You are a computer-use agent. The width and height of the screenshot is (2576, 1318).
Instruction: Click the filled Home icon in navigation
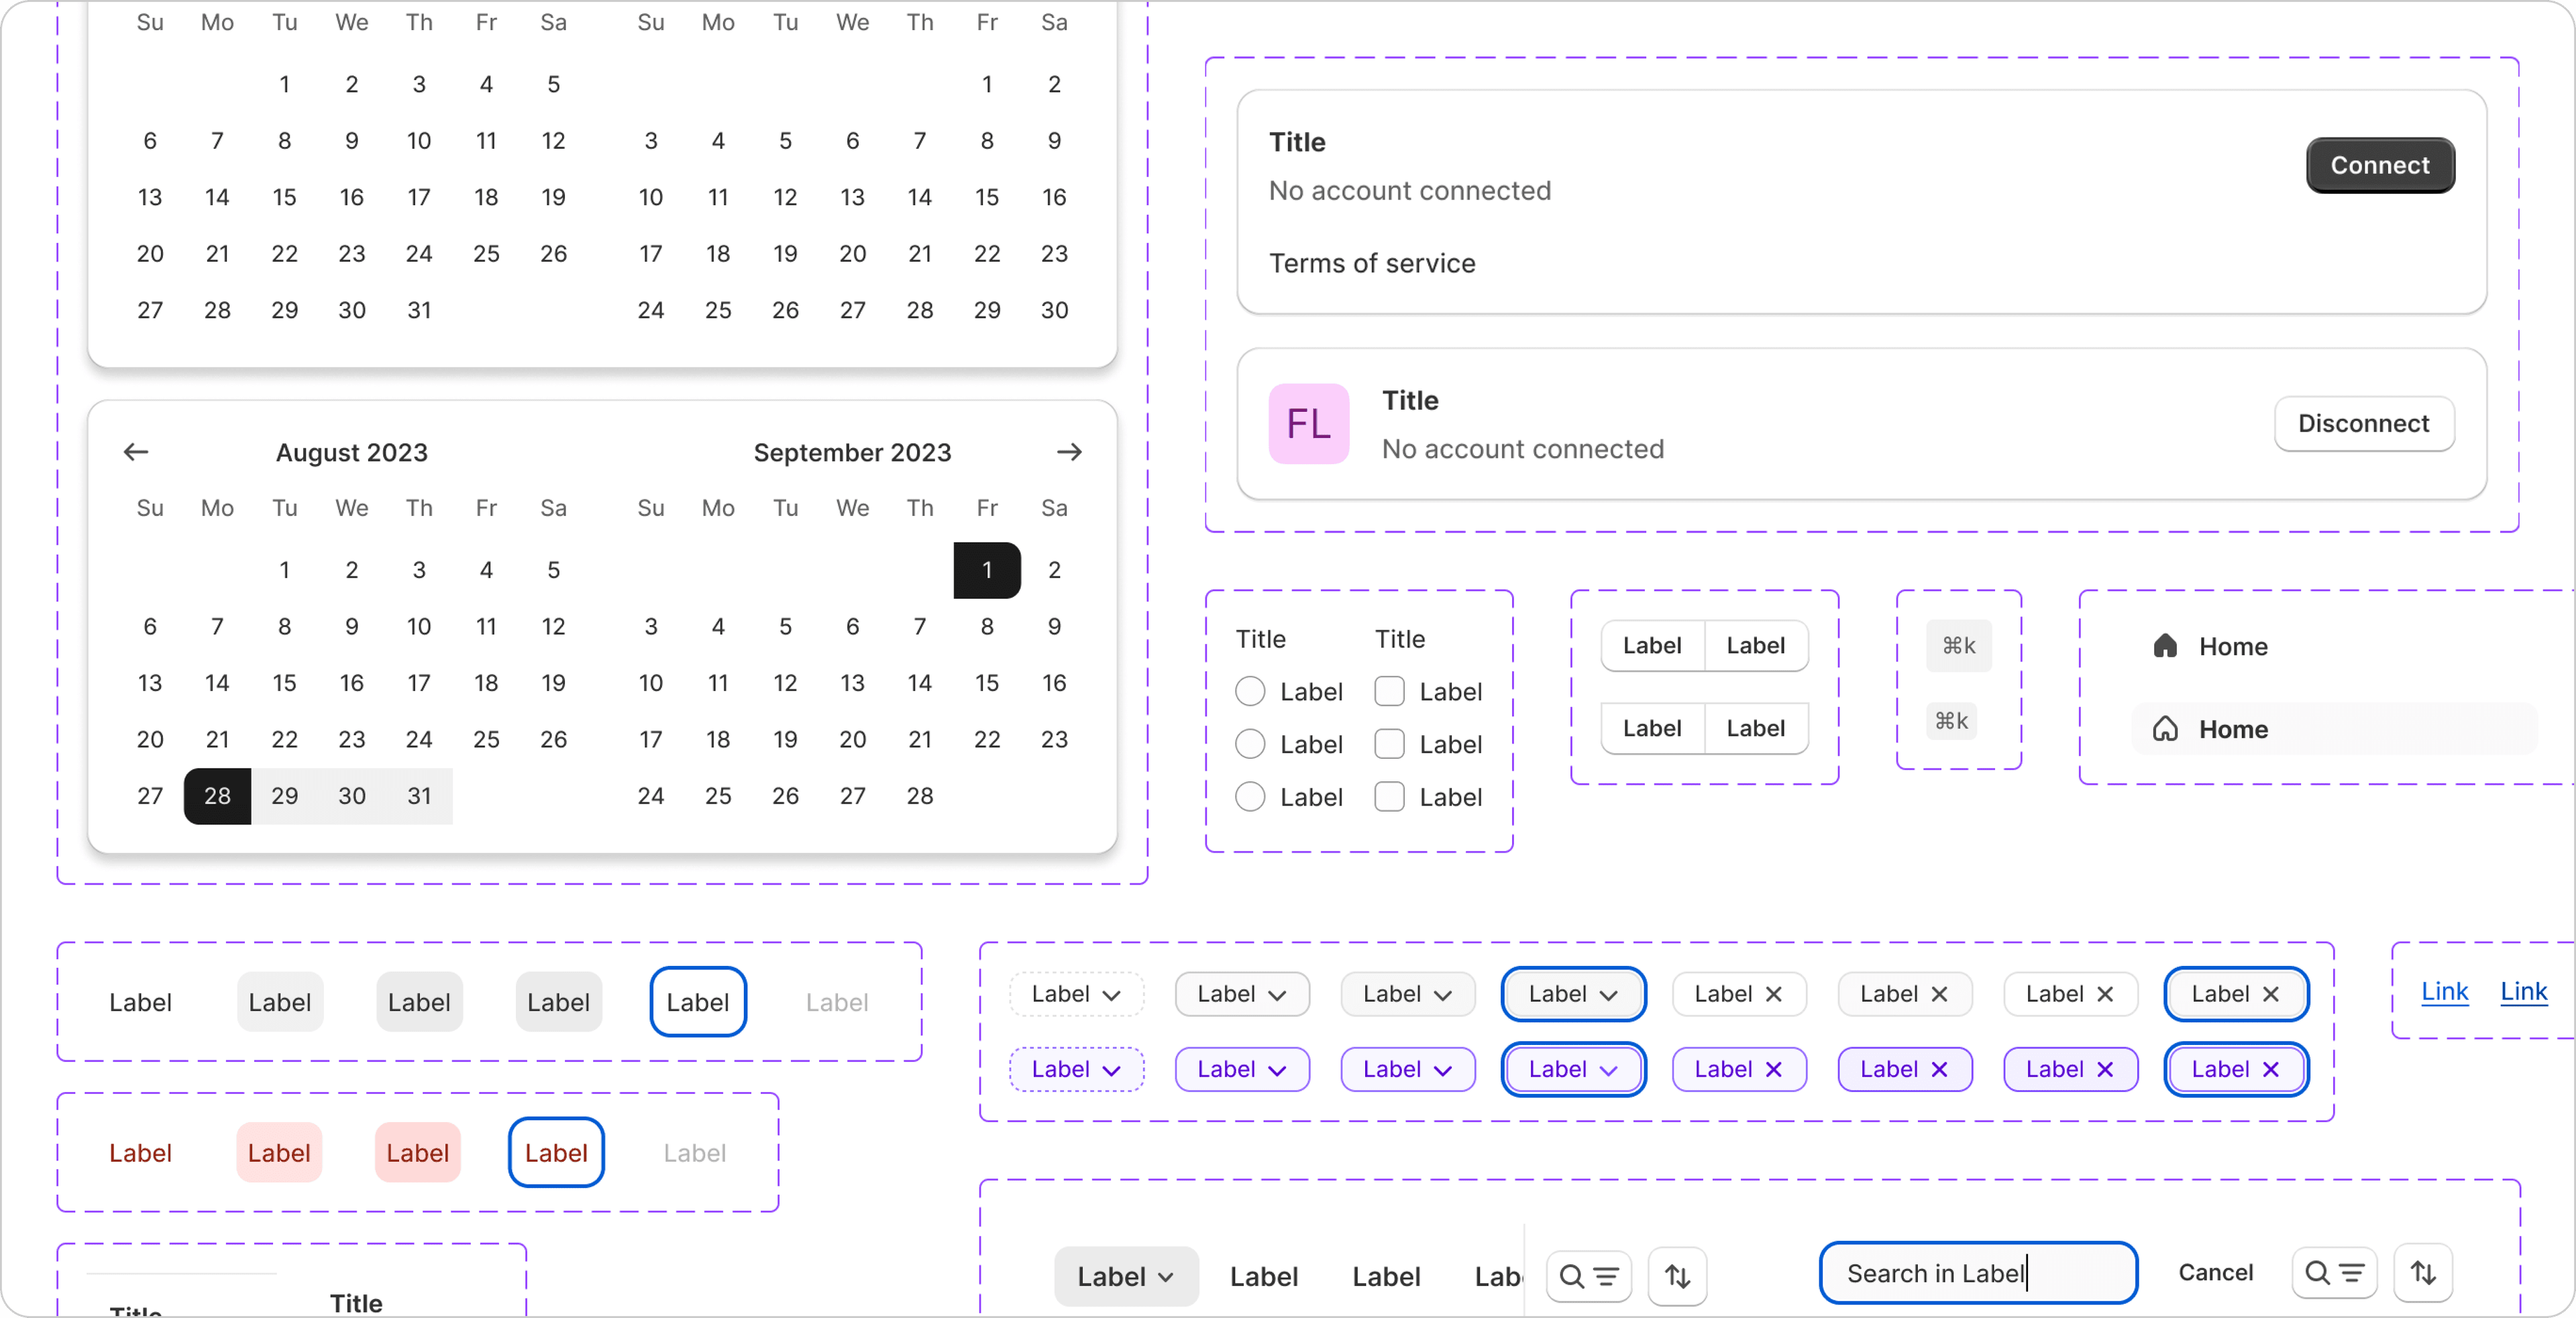point(2165,646)
